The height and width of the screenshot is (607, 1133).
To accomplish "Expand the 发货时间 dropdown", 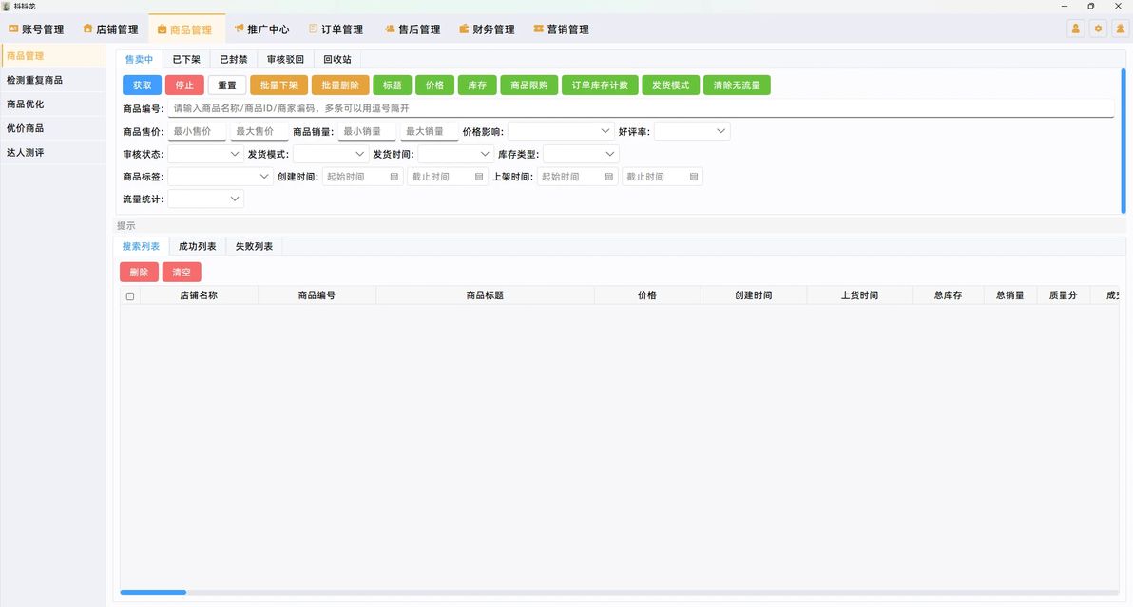I will click(455, 154).
